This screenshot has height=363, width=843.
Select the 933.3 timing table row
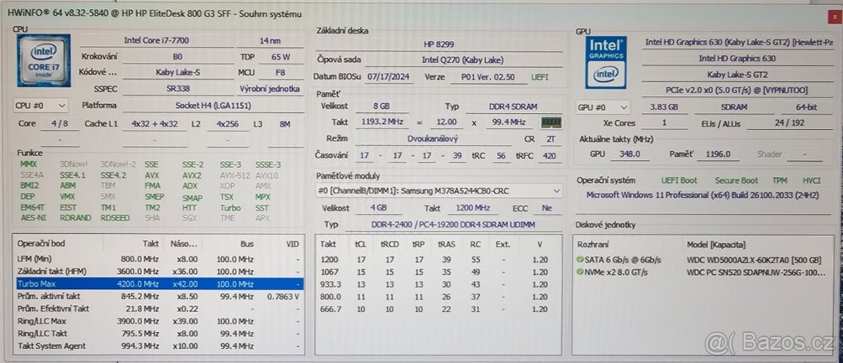[439, 284]
